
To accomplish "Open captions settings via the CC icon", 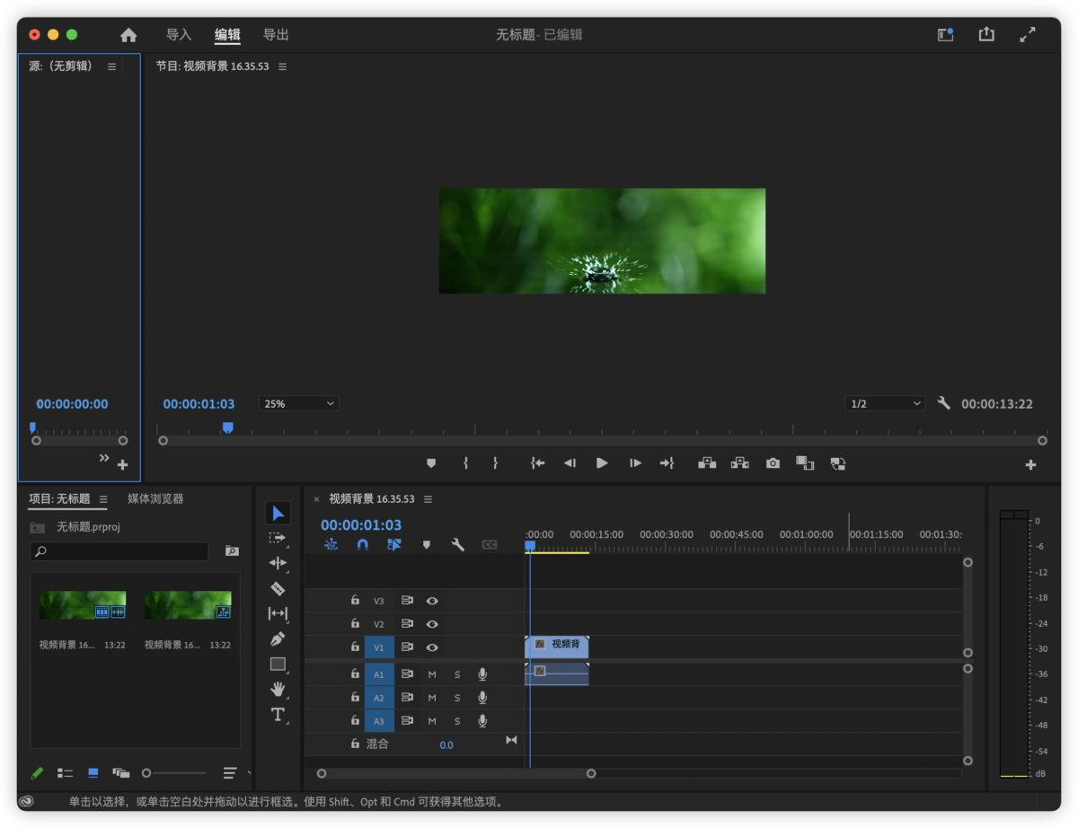I will (490, 544).
